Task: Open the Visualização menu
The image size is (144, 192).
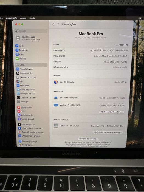Action: click(x=12, y=18)
